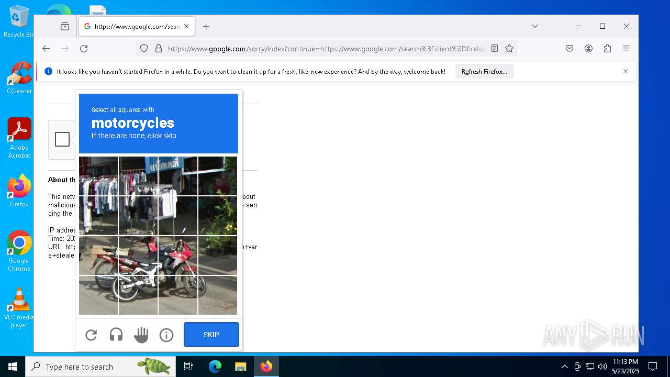Open the volume speaker tray icon

click(x=602, y=367)
